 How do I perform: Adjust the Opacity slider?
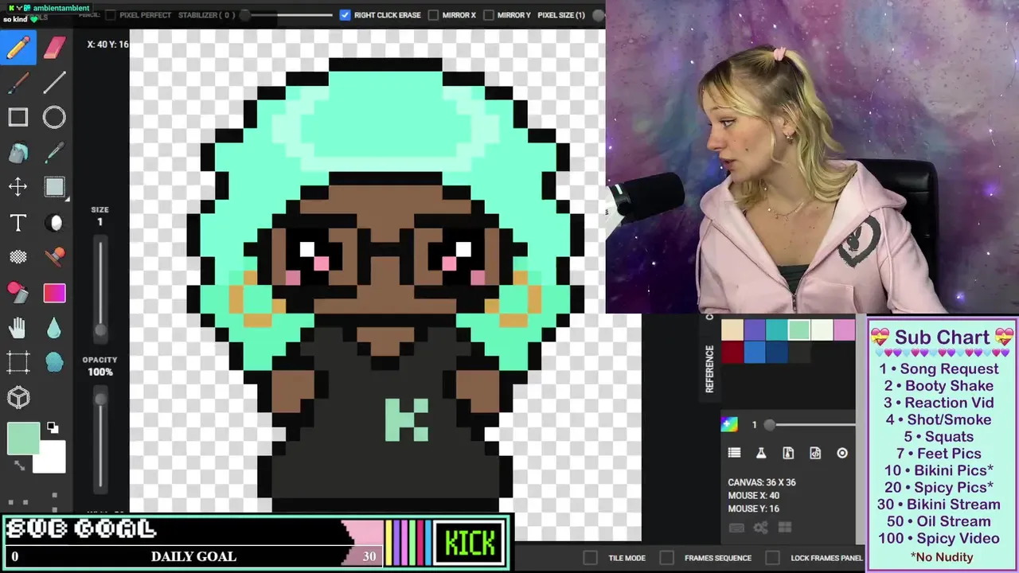100,438
